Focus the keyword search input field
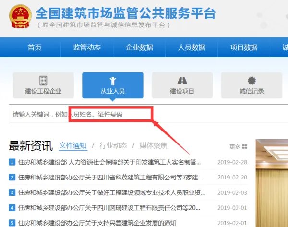Viewport: 288px width, 227px height. tap(148, 114)
